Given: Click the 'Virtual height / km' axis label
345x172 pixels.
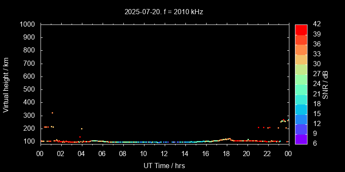Looking at the screenshot, I should tap(6, 84).
